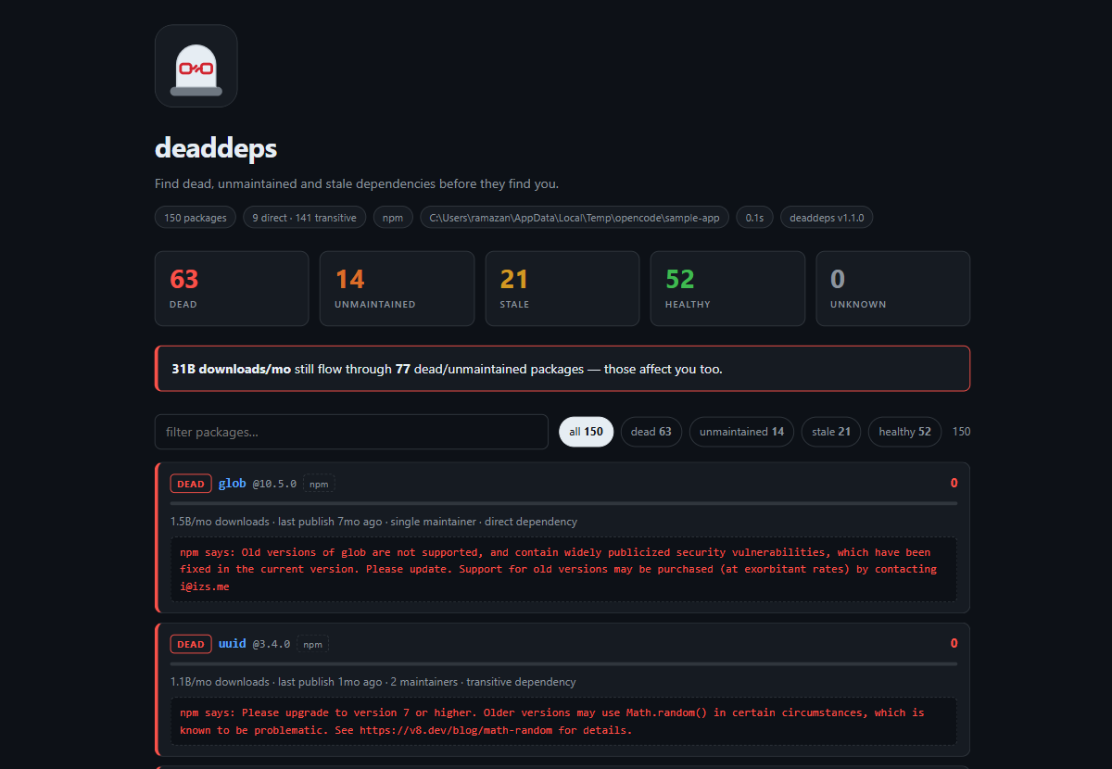Open the uuid package link
Image resolution: width=1112 pixels, height=769 pixels.
(233, 644)
